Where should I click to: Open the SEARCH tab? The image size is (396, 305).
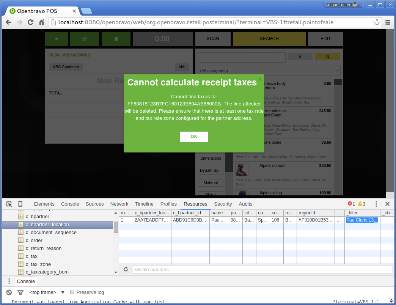click(269, 39)
